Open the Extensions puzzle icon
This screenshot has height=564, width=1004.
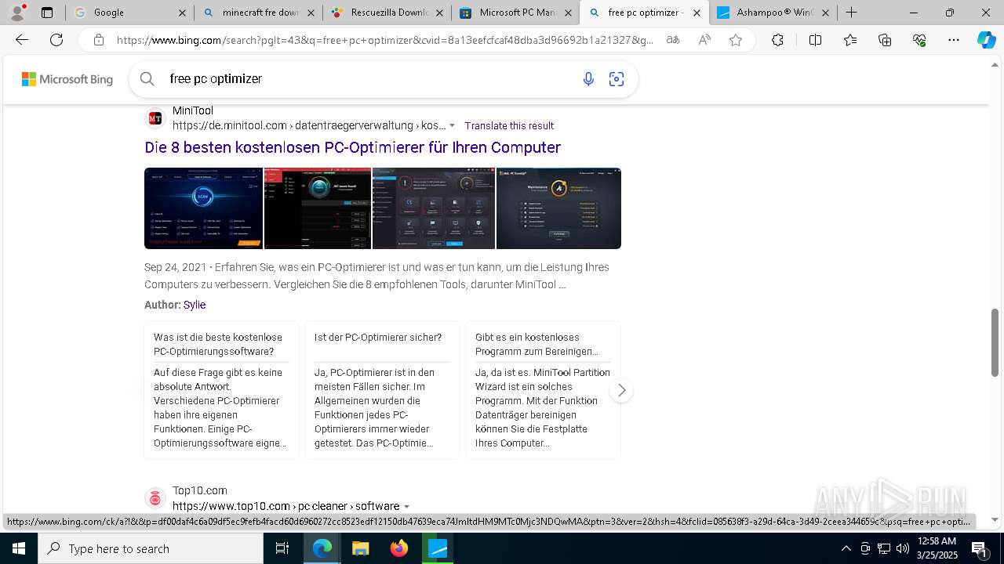tap(777, 40)
